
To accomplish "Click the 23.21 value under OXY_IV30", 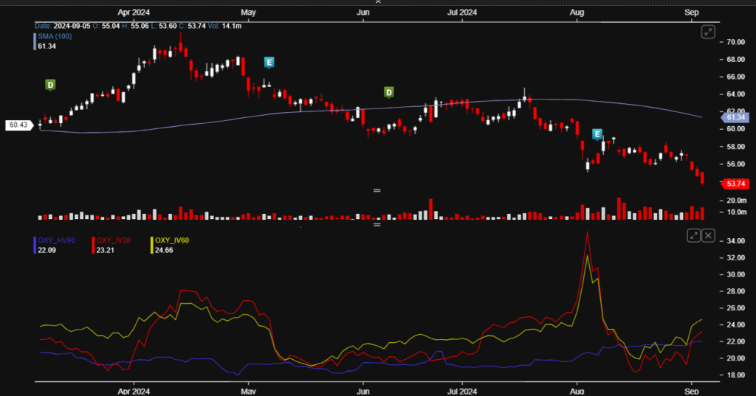I will point(105,250).
